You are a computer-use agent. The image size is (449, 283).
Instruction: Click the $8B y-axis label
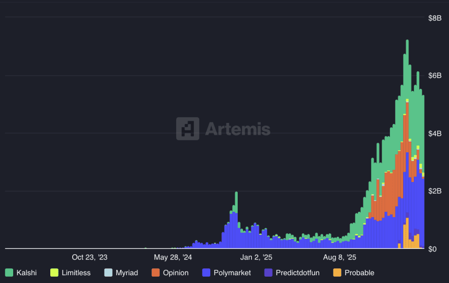[x=434, y=18]
